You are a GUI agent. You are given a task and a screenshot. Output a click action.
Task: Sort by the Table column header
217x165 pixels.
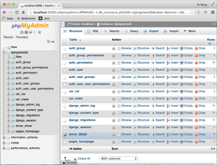click(73, 40)
